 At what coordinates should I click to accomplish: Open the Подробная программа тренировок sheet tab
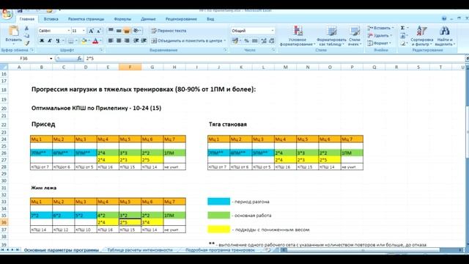(x=220, y=249)
